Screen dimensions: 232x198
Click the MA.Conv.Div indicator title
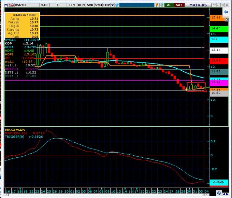15,130
